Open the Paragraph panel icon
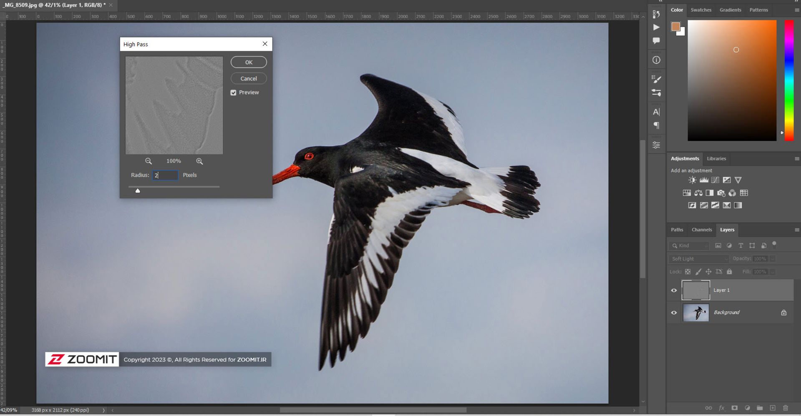This screenshot has height=416, width=801. point(656,125)
